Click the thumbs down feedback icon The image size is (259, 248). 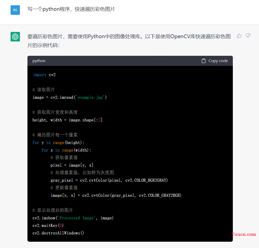[x=248, y=36]
